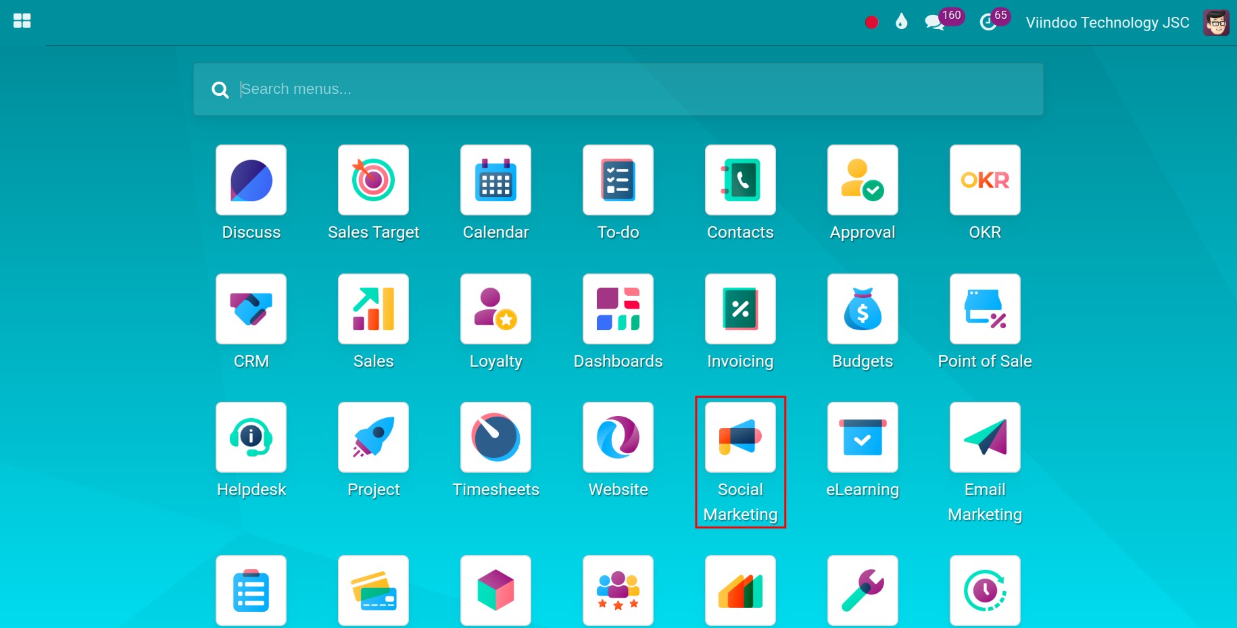Open the blue checklist clipboard app
This screenshot has height=628, width=1237.
tap(251, 590)
